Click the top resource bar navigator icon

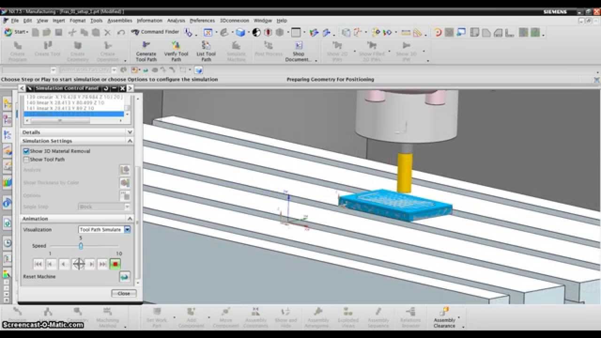pos(7,104)
